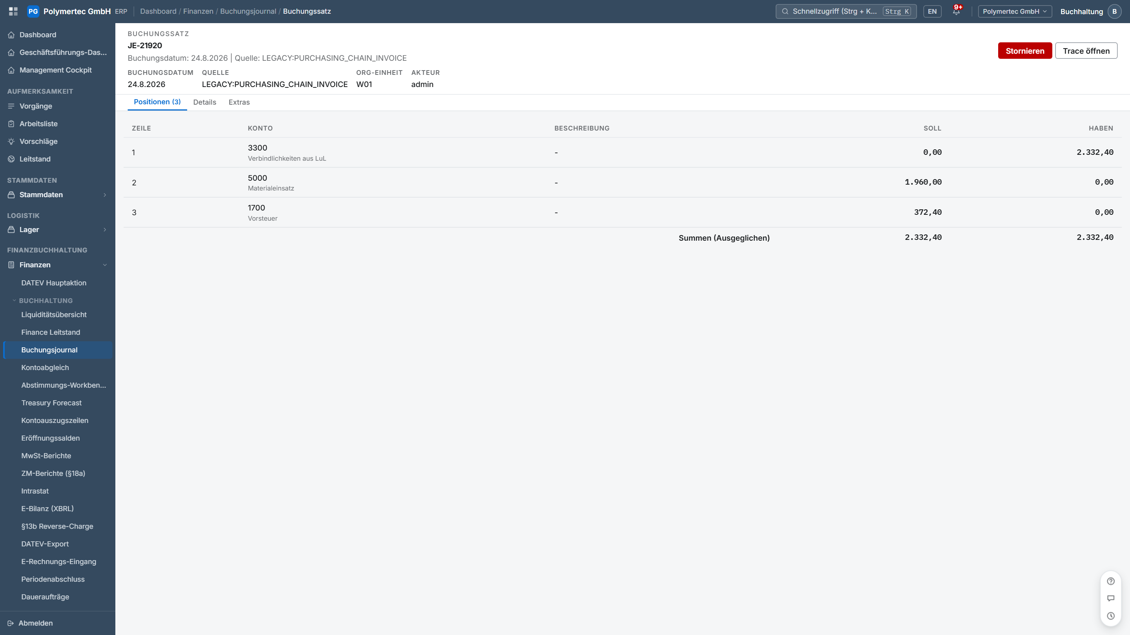Screen dimensions: 1130x635
Task: Click the Trace öffnen button
Action: pyautogui.click(x=1086, y=51)
